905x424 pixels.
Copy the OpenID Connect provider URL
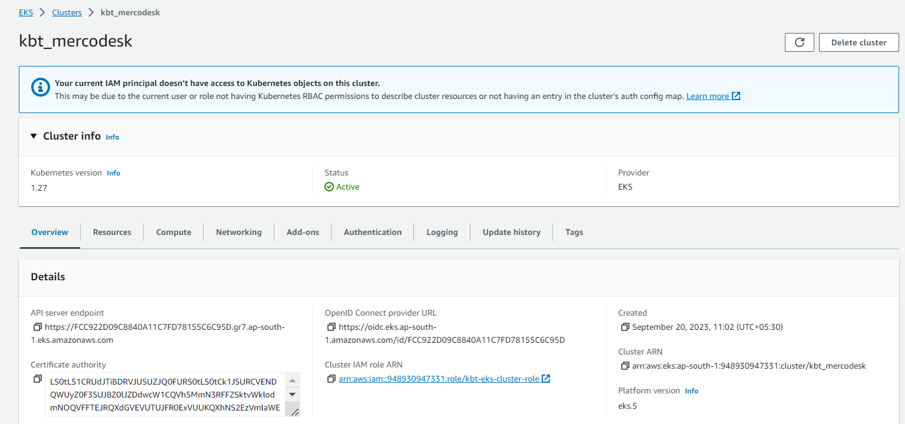click(x=331, y=327)
